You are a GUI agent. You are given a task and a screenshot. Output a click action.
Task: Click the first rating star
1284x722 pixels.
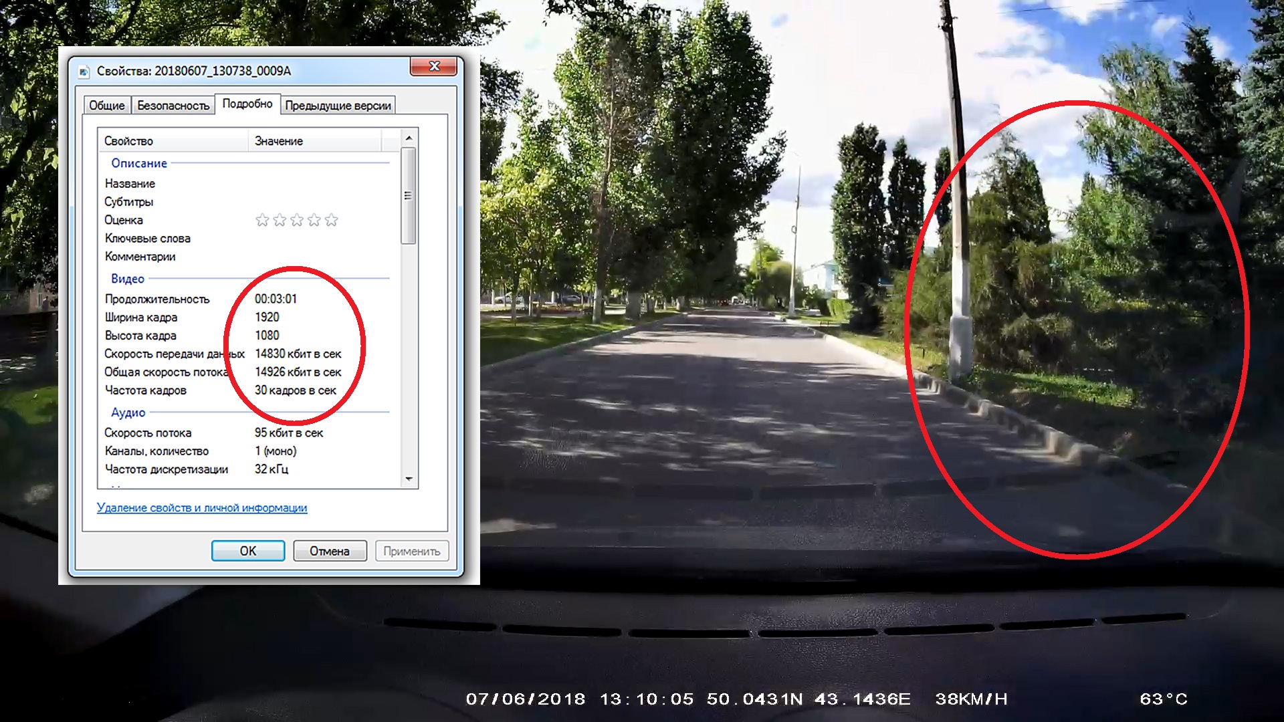262,220
